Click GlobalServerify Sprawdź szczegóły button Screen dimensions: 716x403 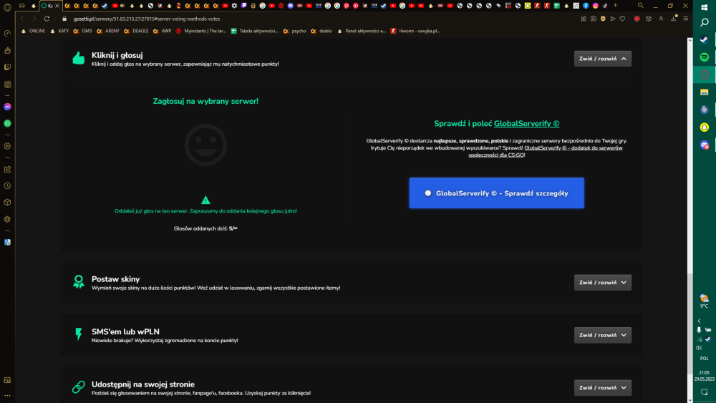click(496, 193)
